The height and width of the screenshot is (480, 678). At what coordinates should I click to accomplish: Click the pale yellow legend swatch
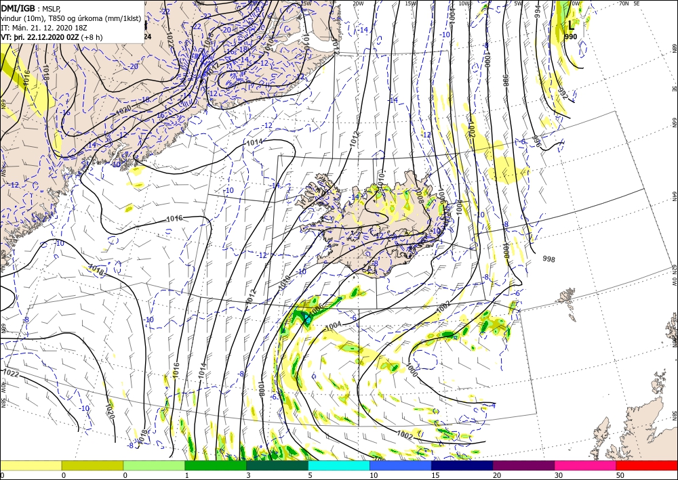point(31,465)
